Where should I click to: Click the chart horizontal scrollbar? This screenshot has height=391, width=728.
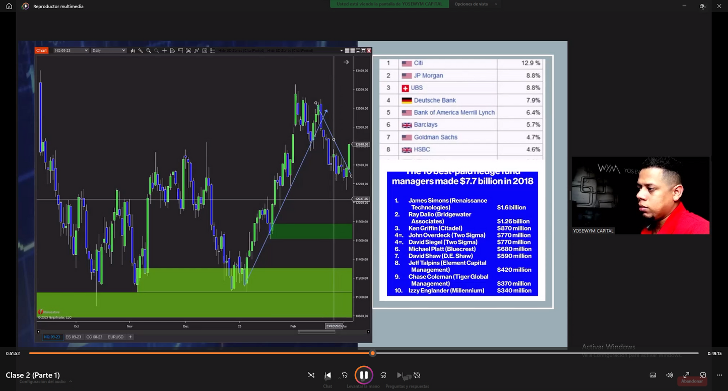click(x=317, y=332)
